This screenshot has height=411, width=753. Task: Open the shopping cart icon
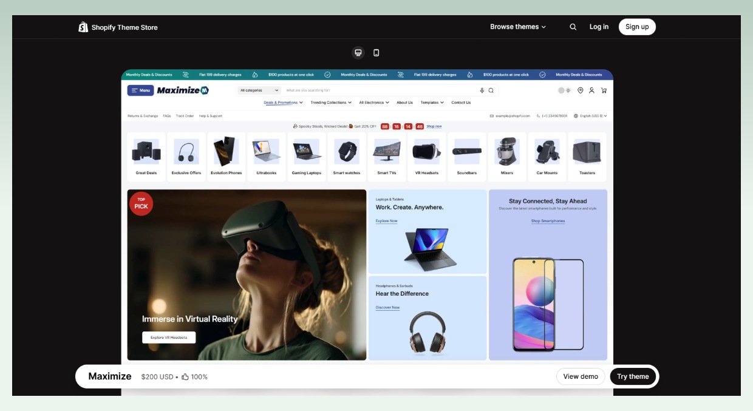click(604, 90)
